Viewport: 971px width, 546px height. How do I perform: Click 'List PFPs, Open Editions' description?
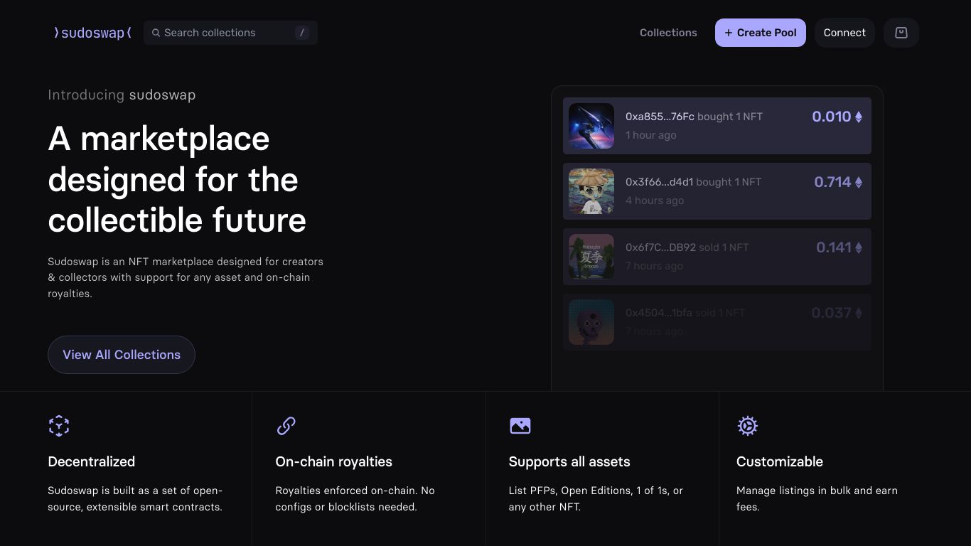(x=596, y=498)
